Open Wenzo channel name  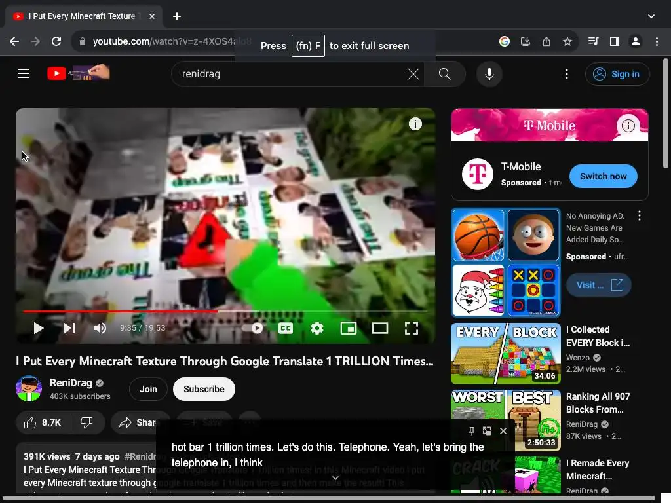click(577, 358)
